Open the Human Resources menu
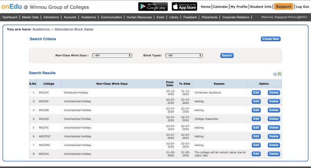311x168 pixels. 139,17
